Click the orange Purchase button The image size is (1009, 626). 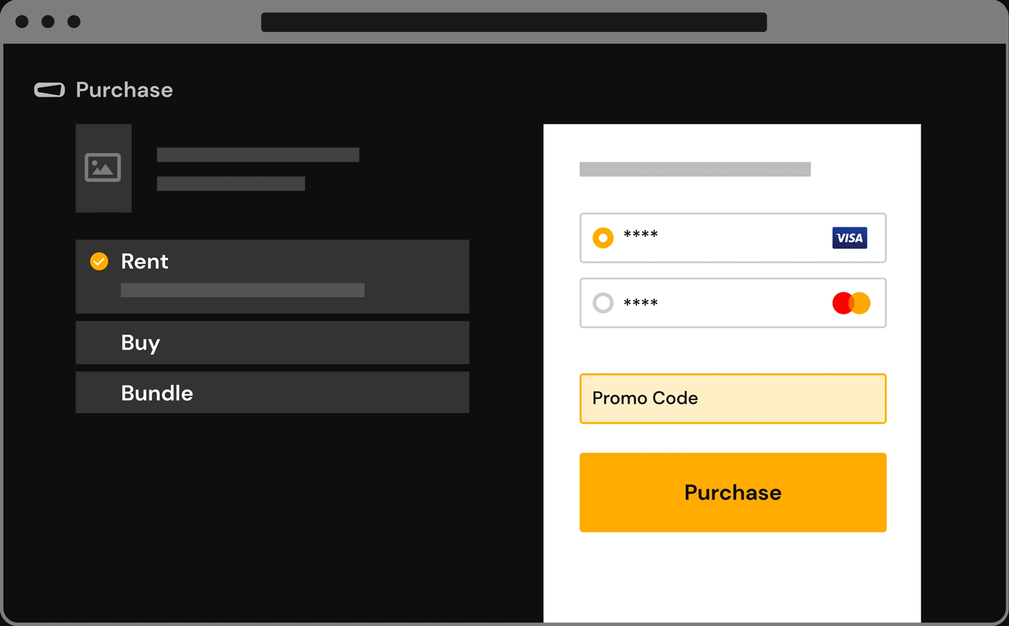733,492
